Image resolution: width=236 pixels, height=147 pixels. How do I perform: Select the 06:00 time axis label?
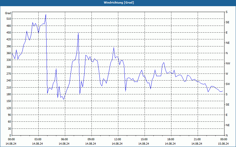tap(65, 139)
